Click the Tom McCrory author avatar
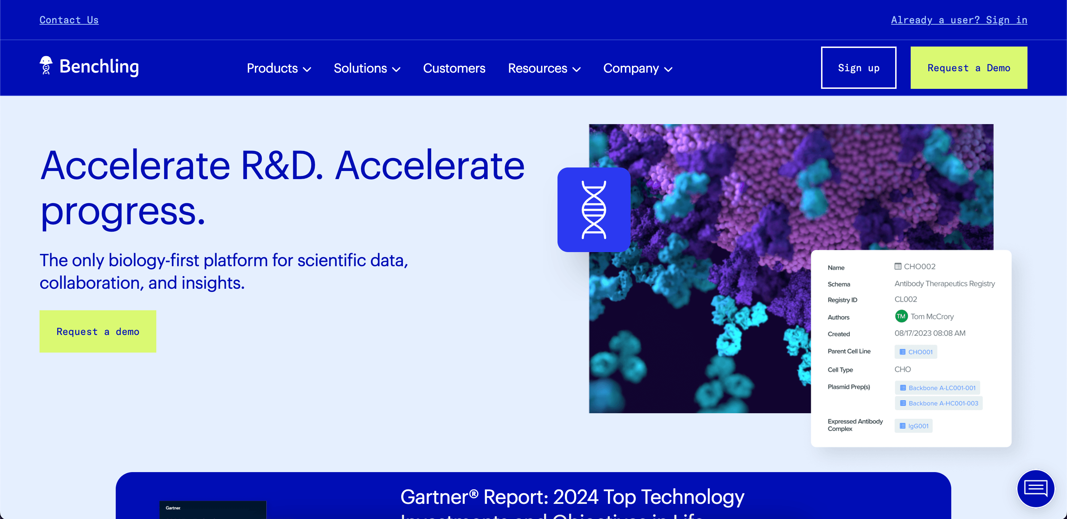This screenshot has width=1067, height=519. click(x=901, y=316)
